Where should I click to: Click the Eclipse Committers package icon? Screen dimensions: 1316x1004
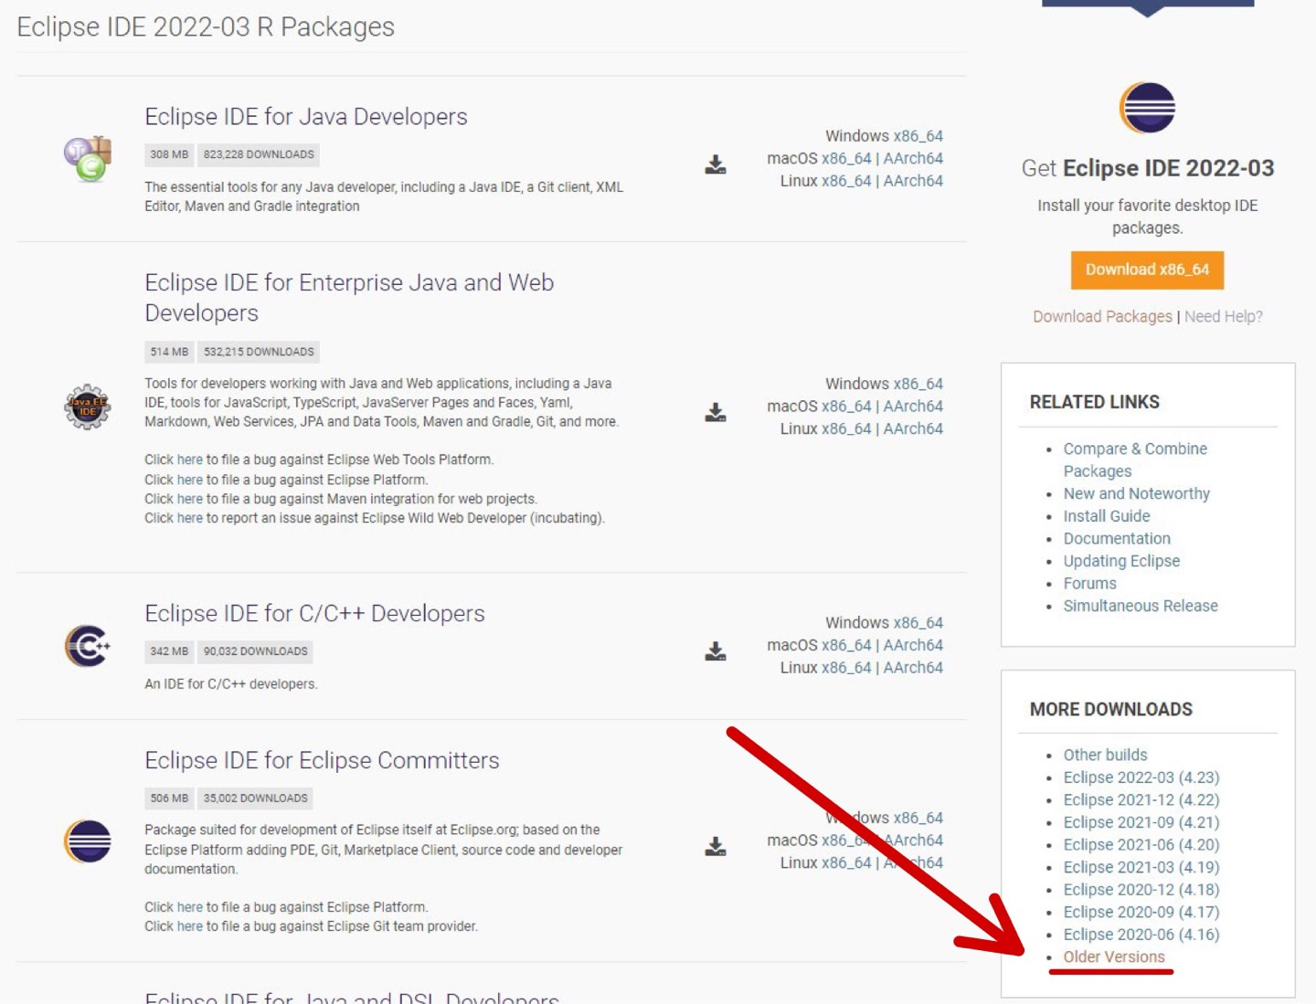pyautogui.click(x=88, y=841)
